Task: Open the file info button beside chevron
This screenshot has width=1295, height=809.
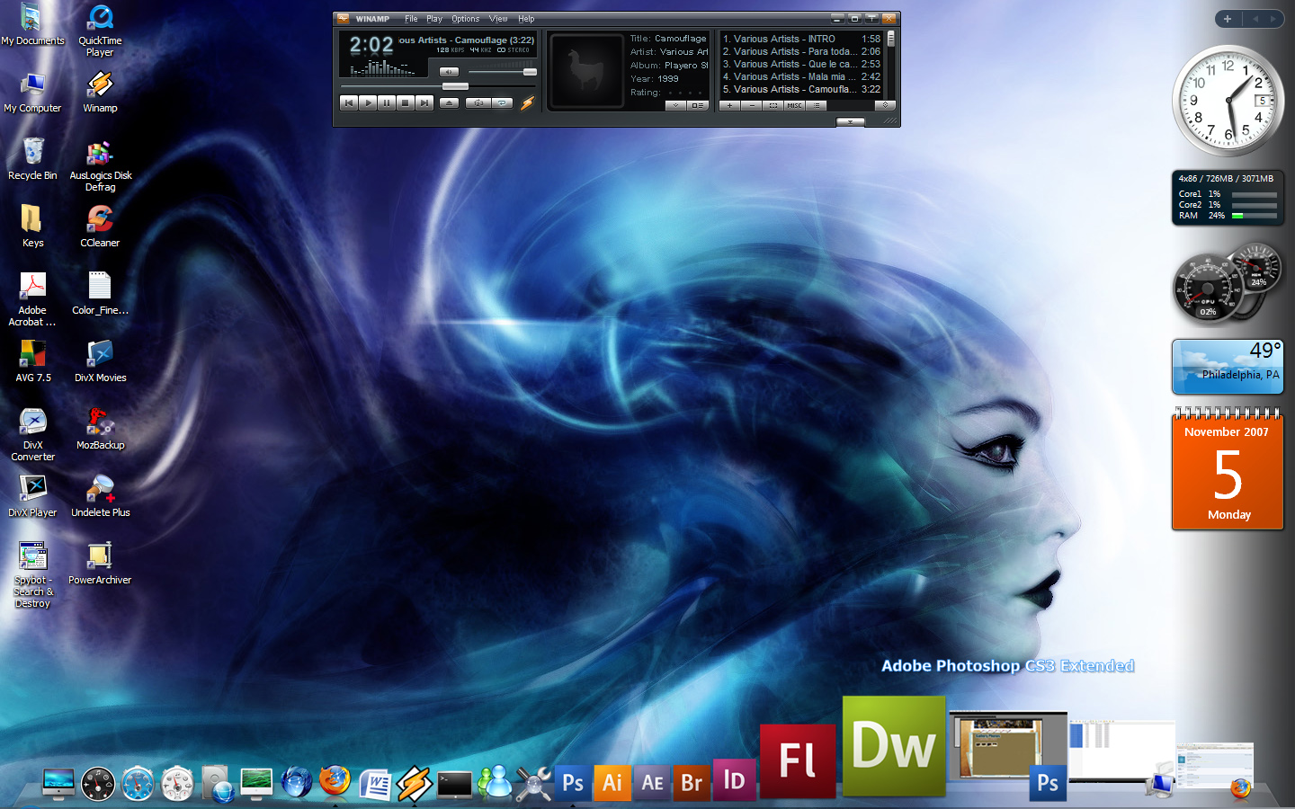Action: [698, 105]
